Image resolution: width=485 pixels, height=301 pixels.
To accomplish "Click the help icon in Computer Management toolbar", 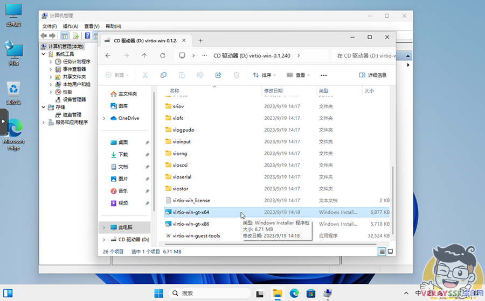I will (87, 36).
